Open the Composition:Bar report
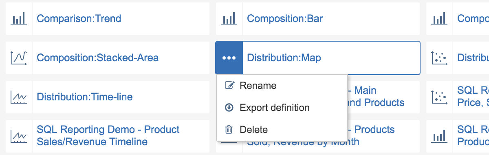The image size is (489, 155). (285, 19)
